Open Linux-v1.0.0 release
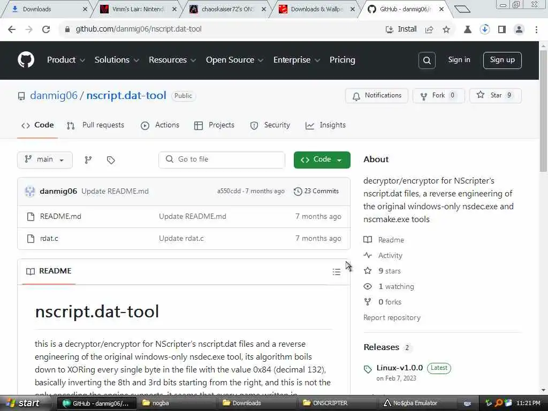The width and height of the screenshot is (548, 411). coord(399,368)
